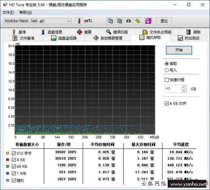Image resolution: width=210 pixels, height=190 pixels.
Task: Click the 40 GB value input field
Action: click(173, 89)
